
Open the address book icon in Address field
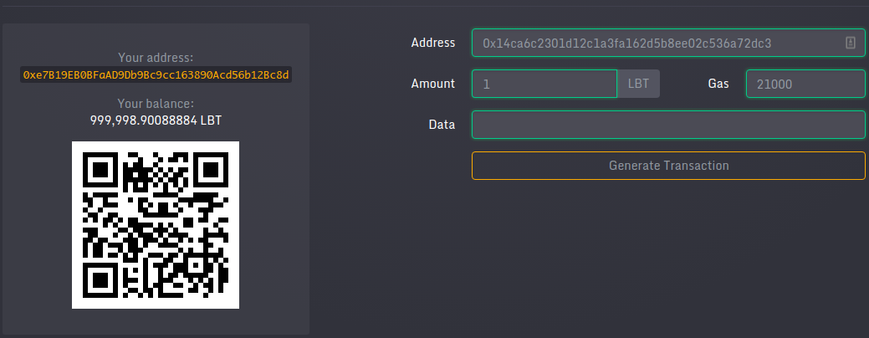(850, 43)
